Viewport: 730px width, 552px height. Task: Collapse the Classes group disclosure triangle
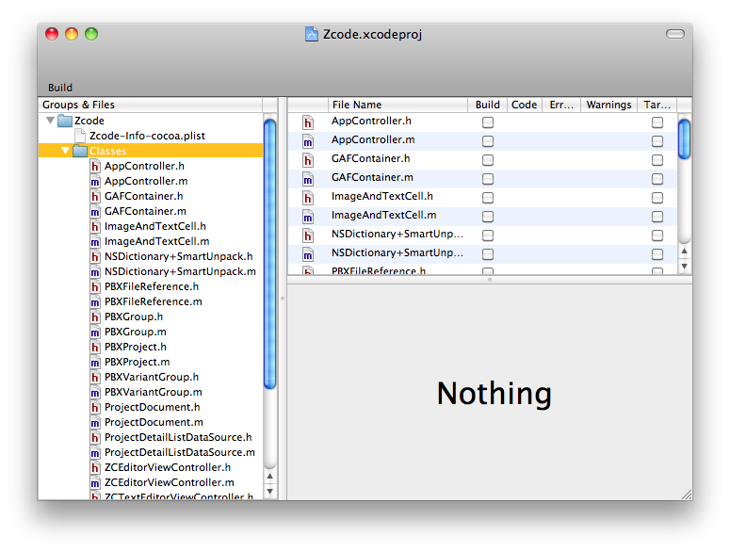(x=65, y=151)
